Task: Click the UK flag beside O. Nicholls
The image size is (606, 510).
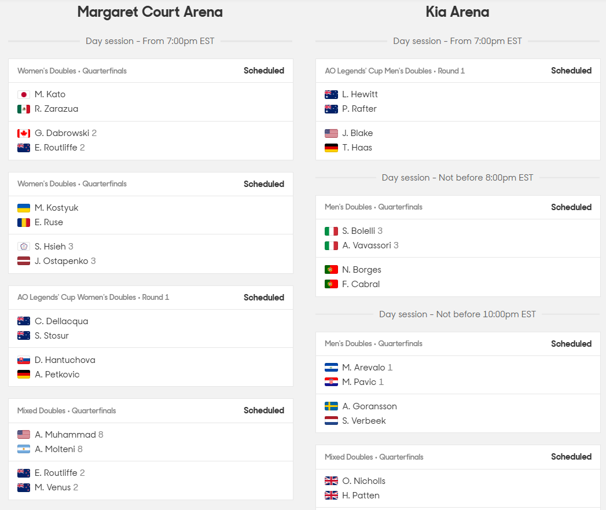Action: click(331, 481)
